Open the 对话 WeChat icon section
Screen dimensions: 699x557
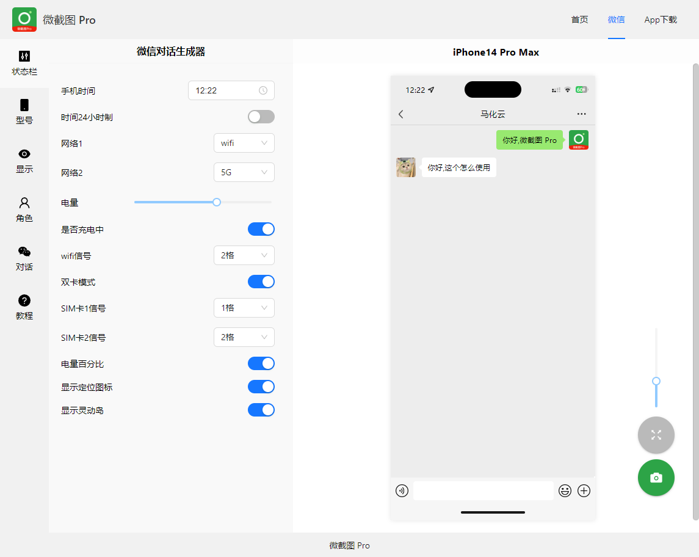pyautogui.click(x=24, y=259)
